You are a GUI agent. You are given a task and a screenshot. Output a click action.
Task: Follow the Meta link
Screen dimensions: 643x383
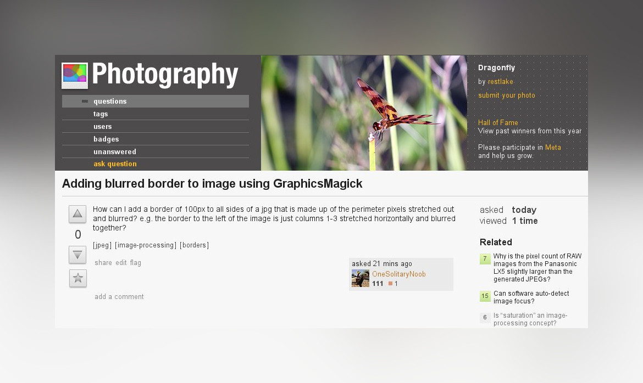pos(553,147)
